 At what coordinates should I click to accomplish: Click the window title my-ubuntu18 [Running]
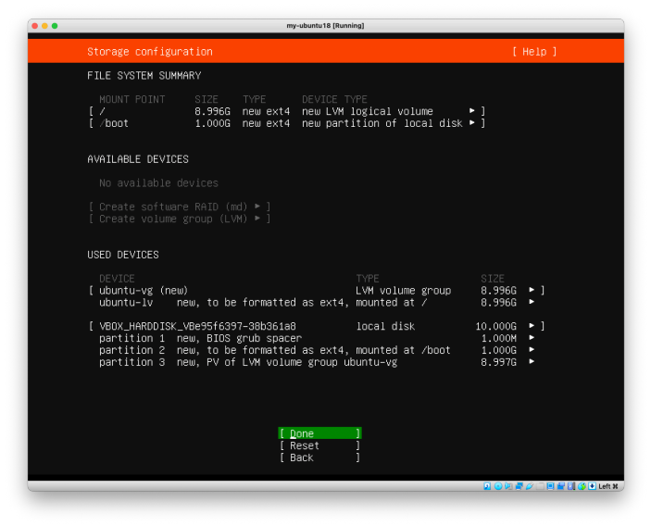coord(326,25)
